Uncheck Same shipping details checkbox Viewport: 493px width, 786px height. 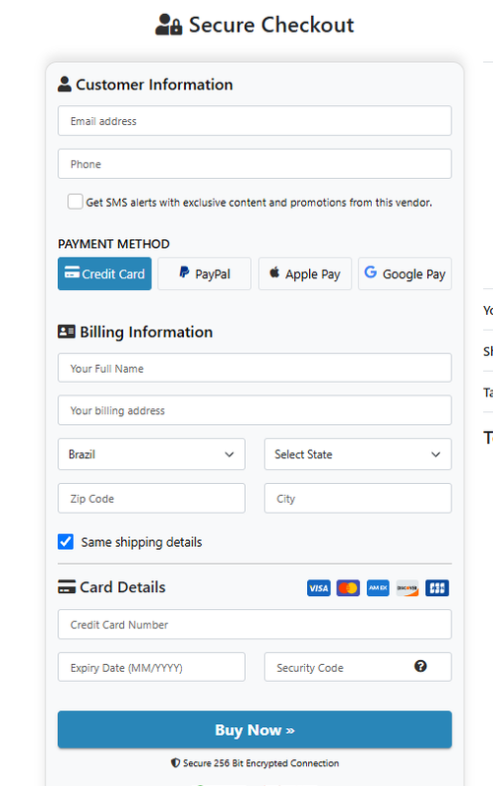click(x=66, y=542)
